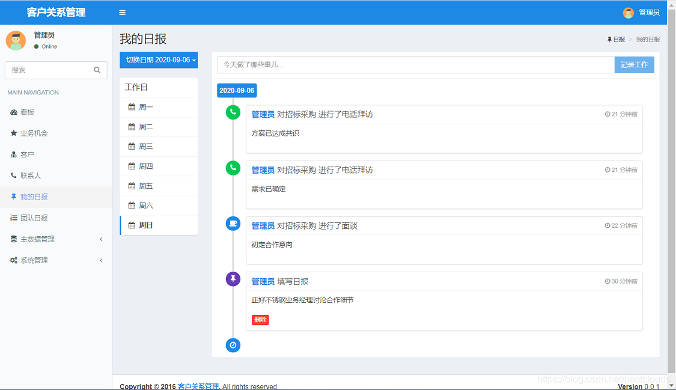Click the clock icon beside 30 分钟前

click(607, 281)
